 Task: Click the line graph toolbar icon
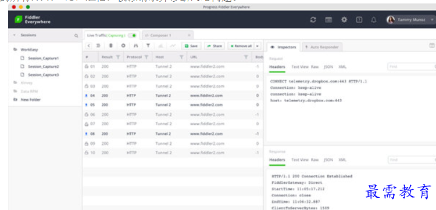(173, 46)
